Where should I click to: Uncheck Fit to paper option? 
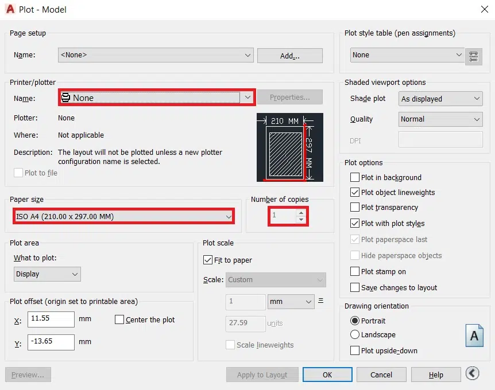coord(208,260)
